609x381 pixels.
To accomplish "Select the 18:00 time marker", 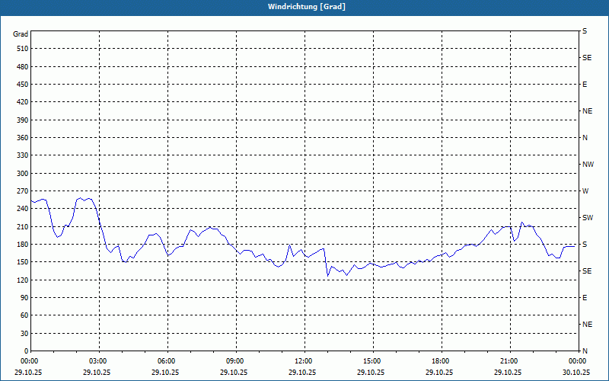I will point(440,361).
